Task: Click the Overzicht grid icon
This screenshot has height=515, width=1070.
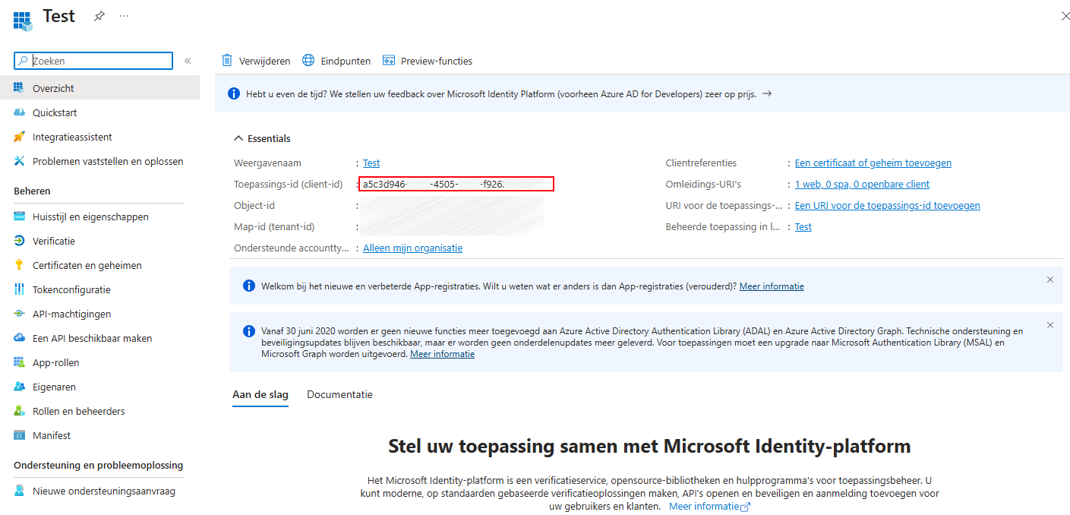Action: point(20,88)
